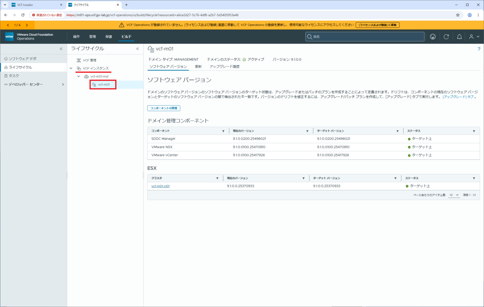Click the ライセンスおよび登録 に移動 button
Screen dimensions: 484x307
tap(378, 25)
